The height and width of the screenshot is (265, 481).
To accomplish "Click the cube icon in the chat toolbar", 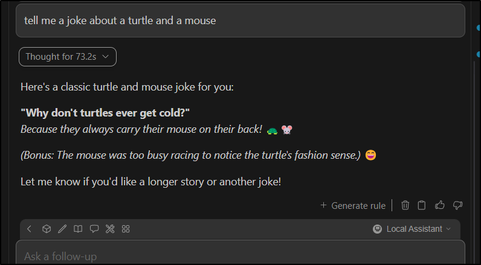I will point(47,229).
